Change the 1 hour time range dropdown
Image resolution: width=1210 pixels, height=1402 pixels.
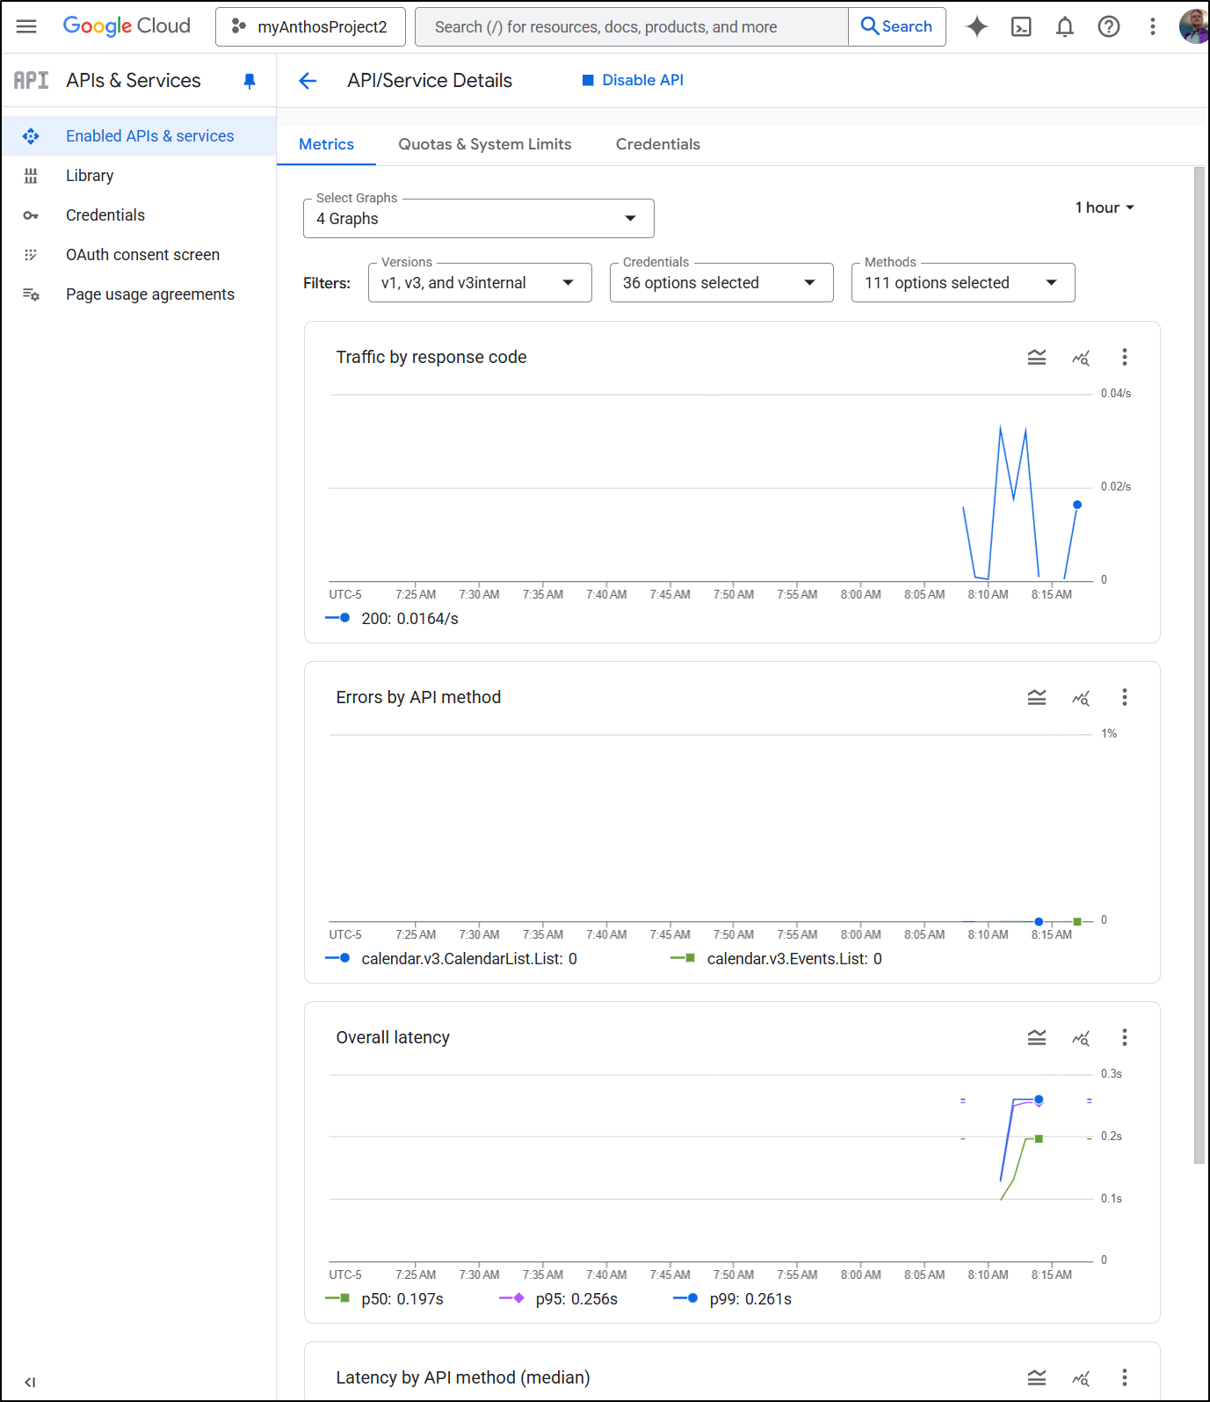1105,208
